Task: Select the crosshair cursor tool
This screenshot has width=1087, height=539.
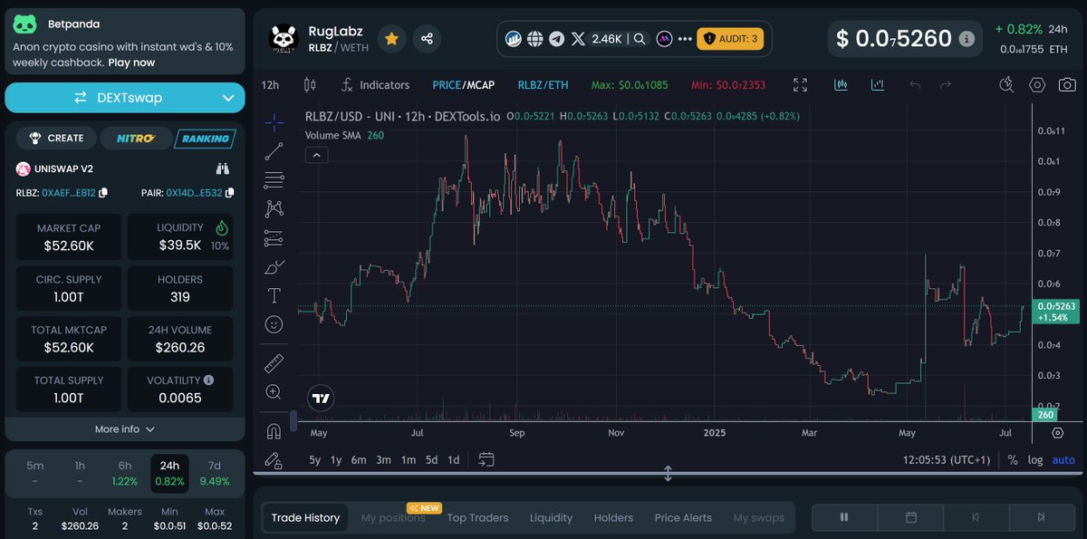Action: pyautogui.click(x=274, y=122)
